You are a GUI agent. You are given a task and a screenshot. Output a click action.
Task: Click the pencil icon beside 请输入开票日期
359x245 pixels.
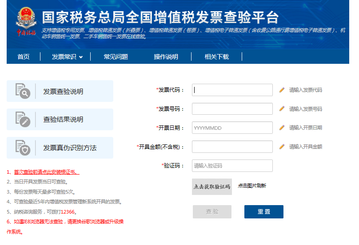(x=282, y=128)
